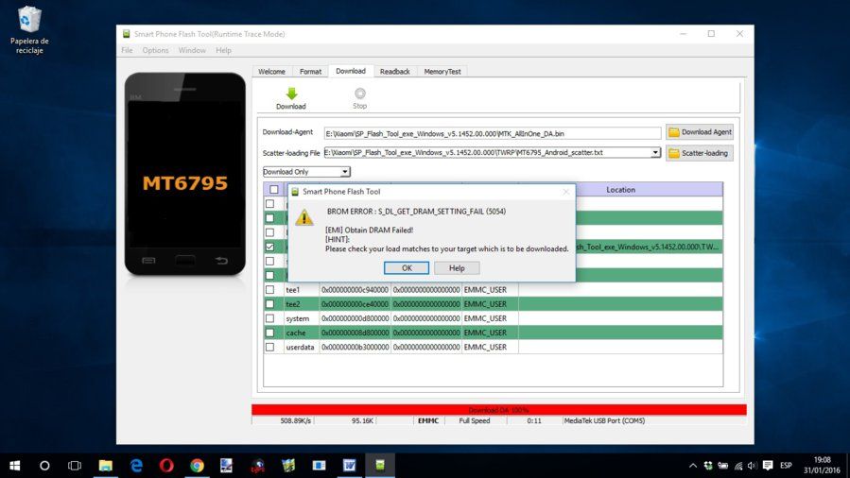Select the cache row name cell
This screenshot has height=478, width=850.
pyautogui.click(x=302, y=333)
